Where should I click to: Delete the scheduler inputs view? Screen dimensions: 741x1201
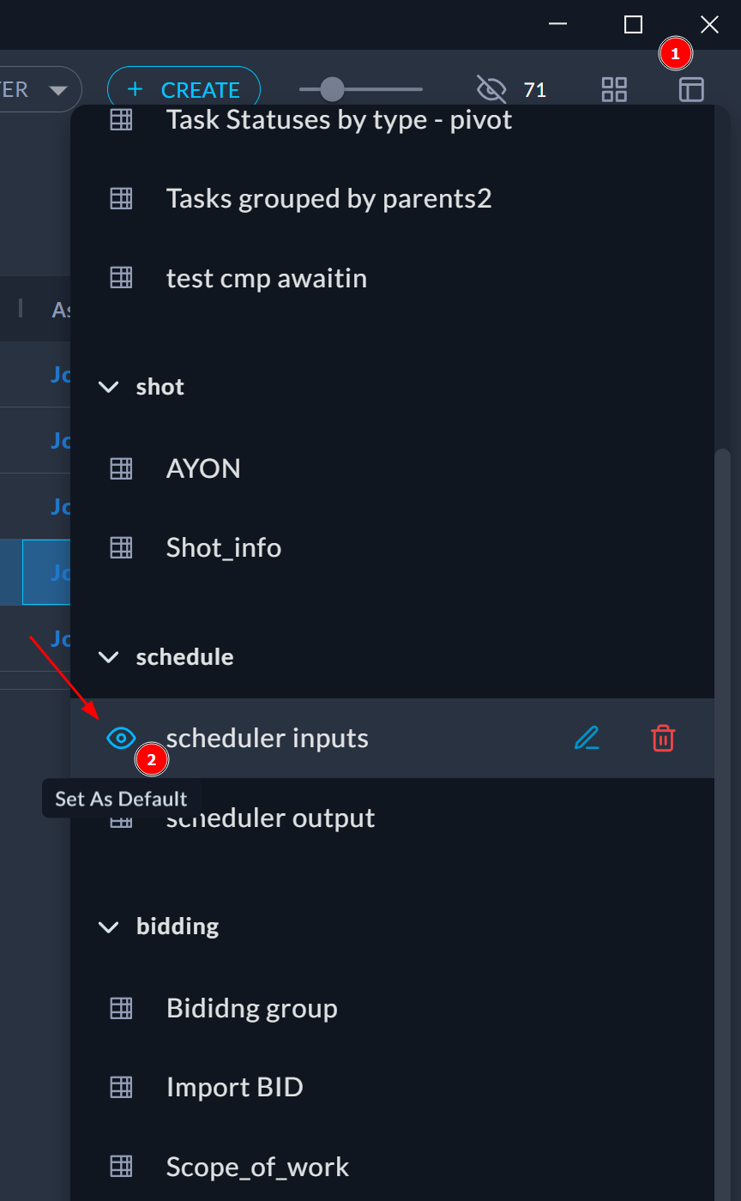point(663,738)
